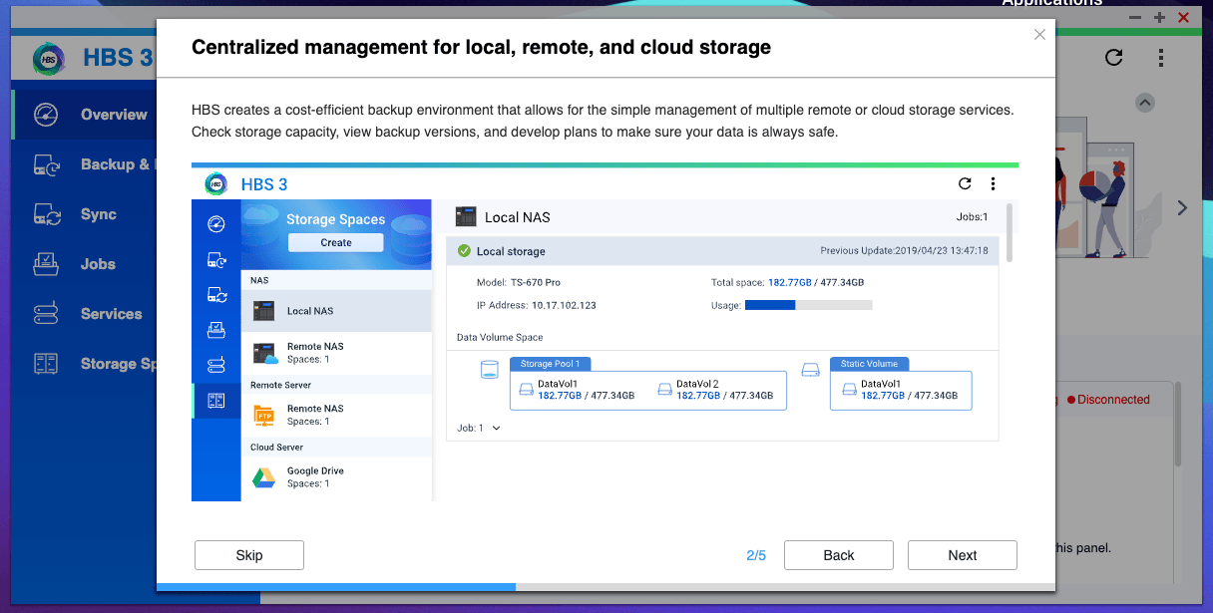
Task: Go to next banner slide arrow
Action: (1182, 207)
